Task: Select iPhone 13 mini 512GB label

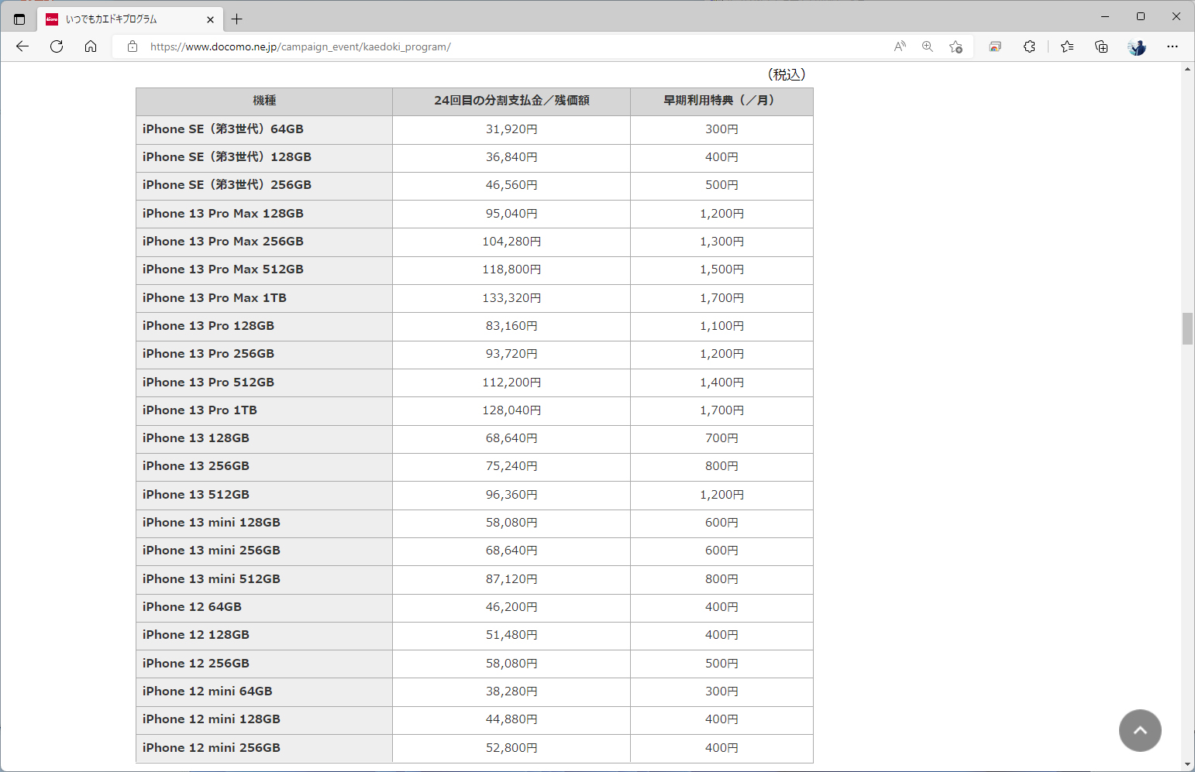Action: pyautogui.click(x=211, y=579)
